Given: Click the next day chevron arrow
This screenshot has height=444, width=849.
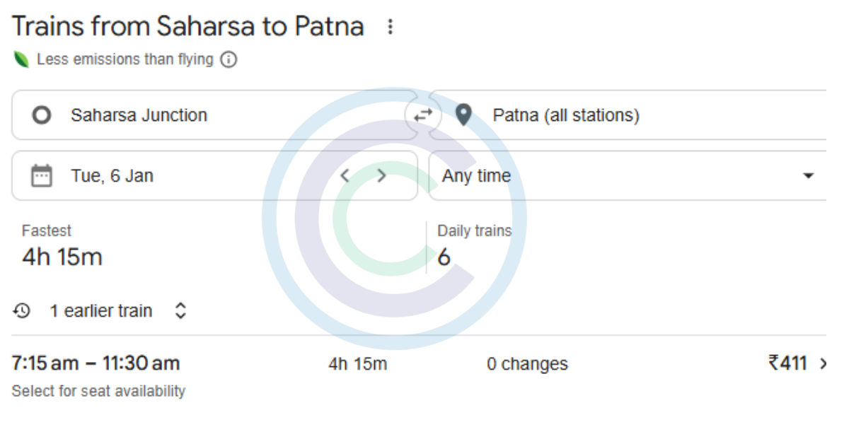Looking at the screenshot, I should pos(381,175).
